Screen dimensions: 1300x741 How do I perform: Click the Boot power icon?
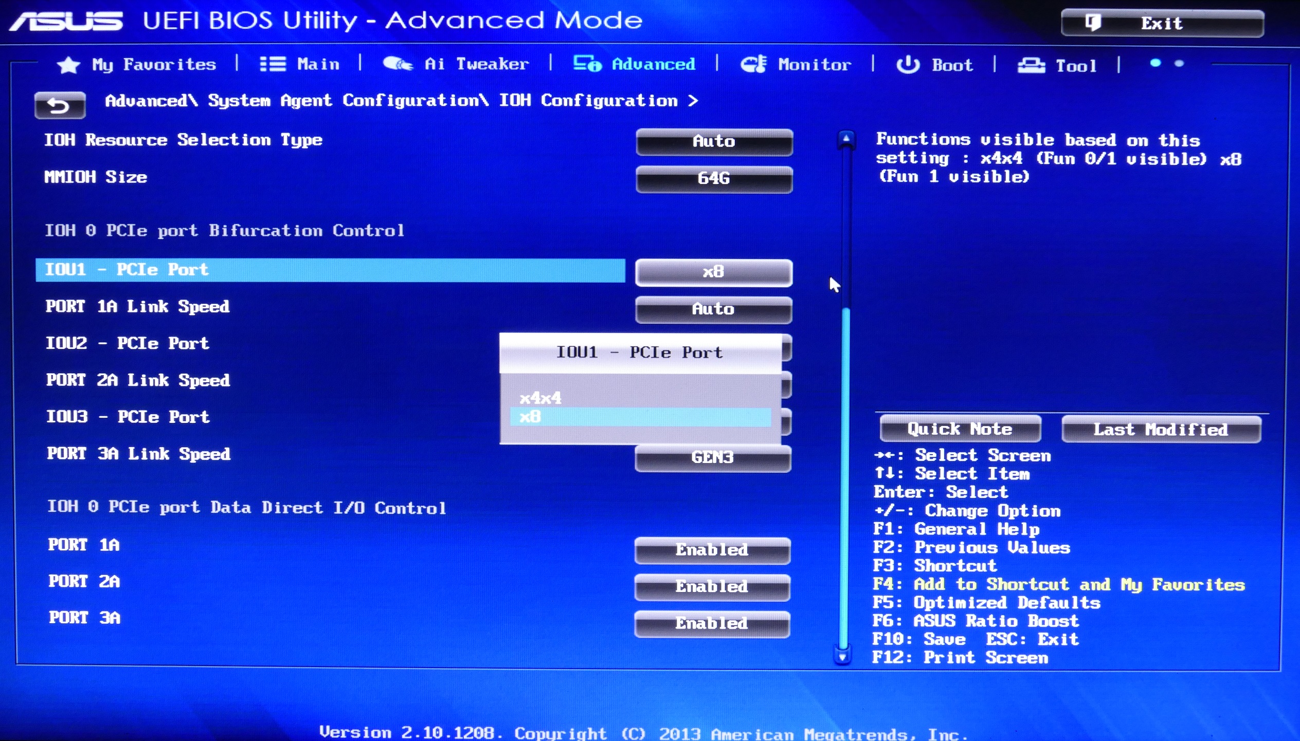(908, 65)
